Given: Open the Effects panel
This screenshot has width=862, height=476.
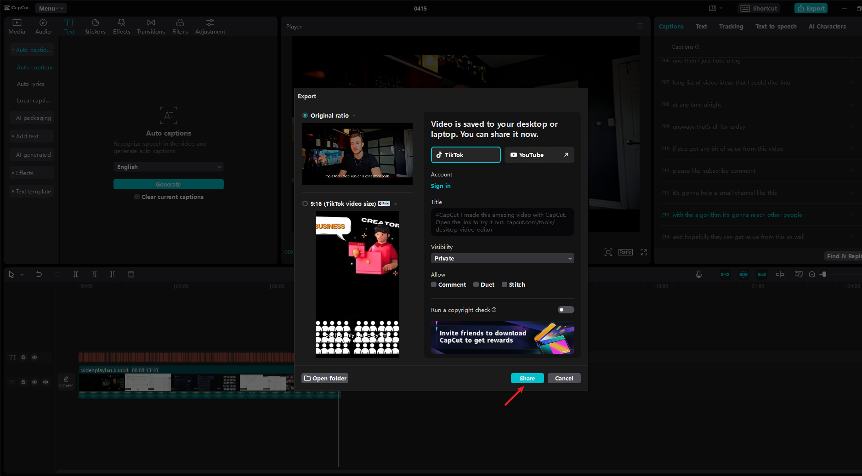Looking at the screenshot, I should (x=122, y=27).
